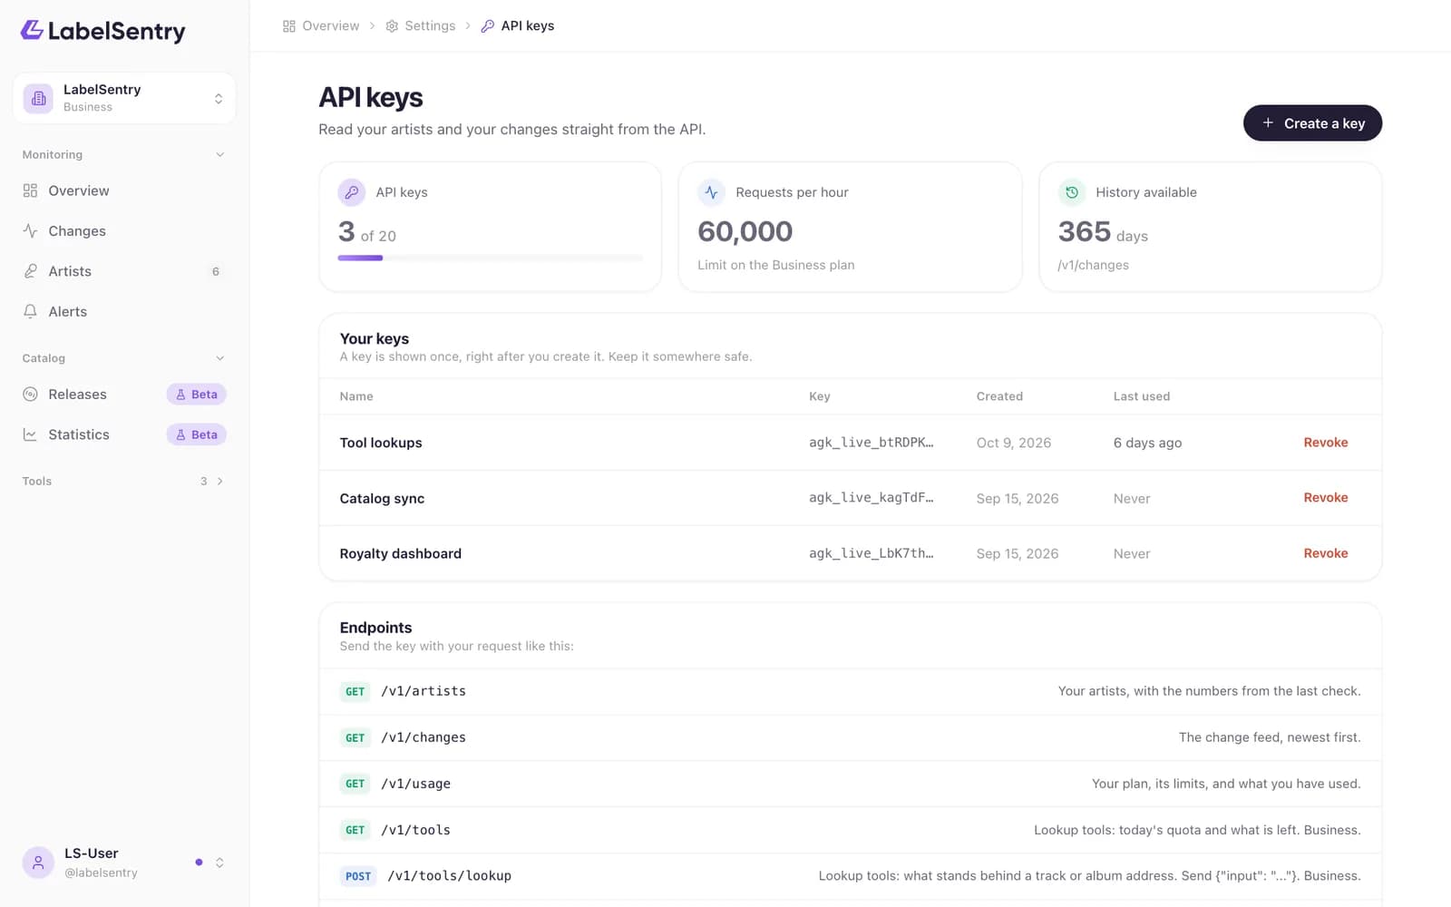
Task: Click the agk_live_btRDPK… key value
Action: point(871,443)
